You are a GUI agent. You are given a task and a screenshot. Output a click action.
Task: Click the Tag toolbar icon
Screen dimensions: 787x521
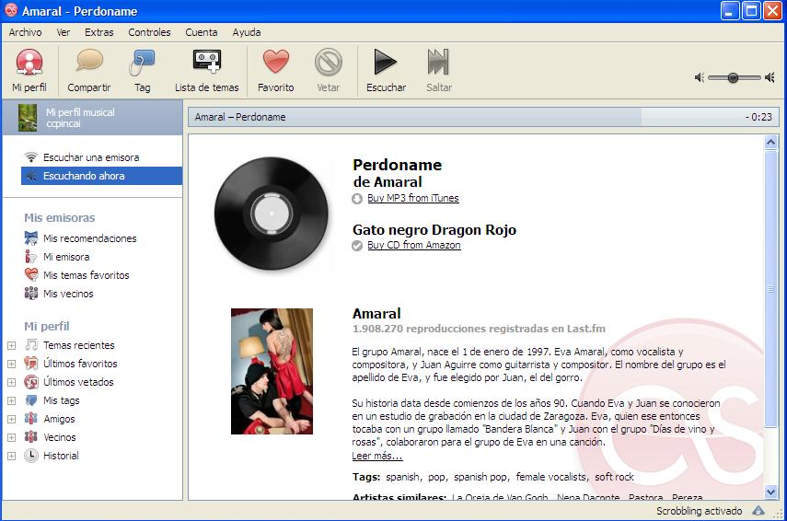[142, 63]
